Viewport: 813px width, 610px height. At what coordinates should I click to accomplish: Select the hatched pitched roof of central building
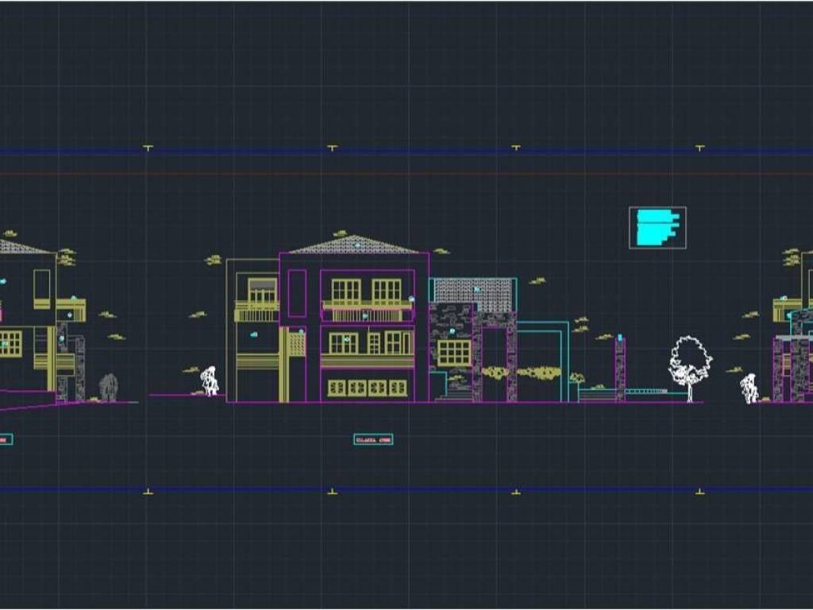[354, 245]
